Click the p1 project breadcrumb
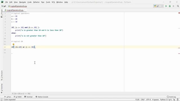The height and width of the screenshot is (101, 180). (x=4, y=6)
